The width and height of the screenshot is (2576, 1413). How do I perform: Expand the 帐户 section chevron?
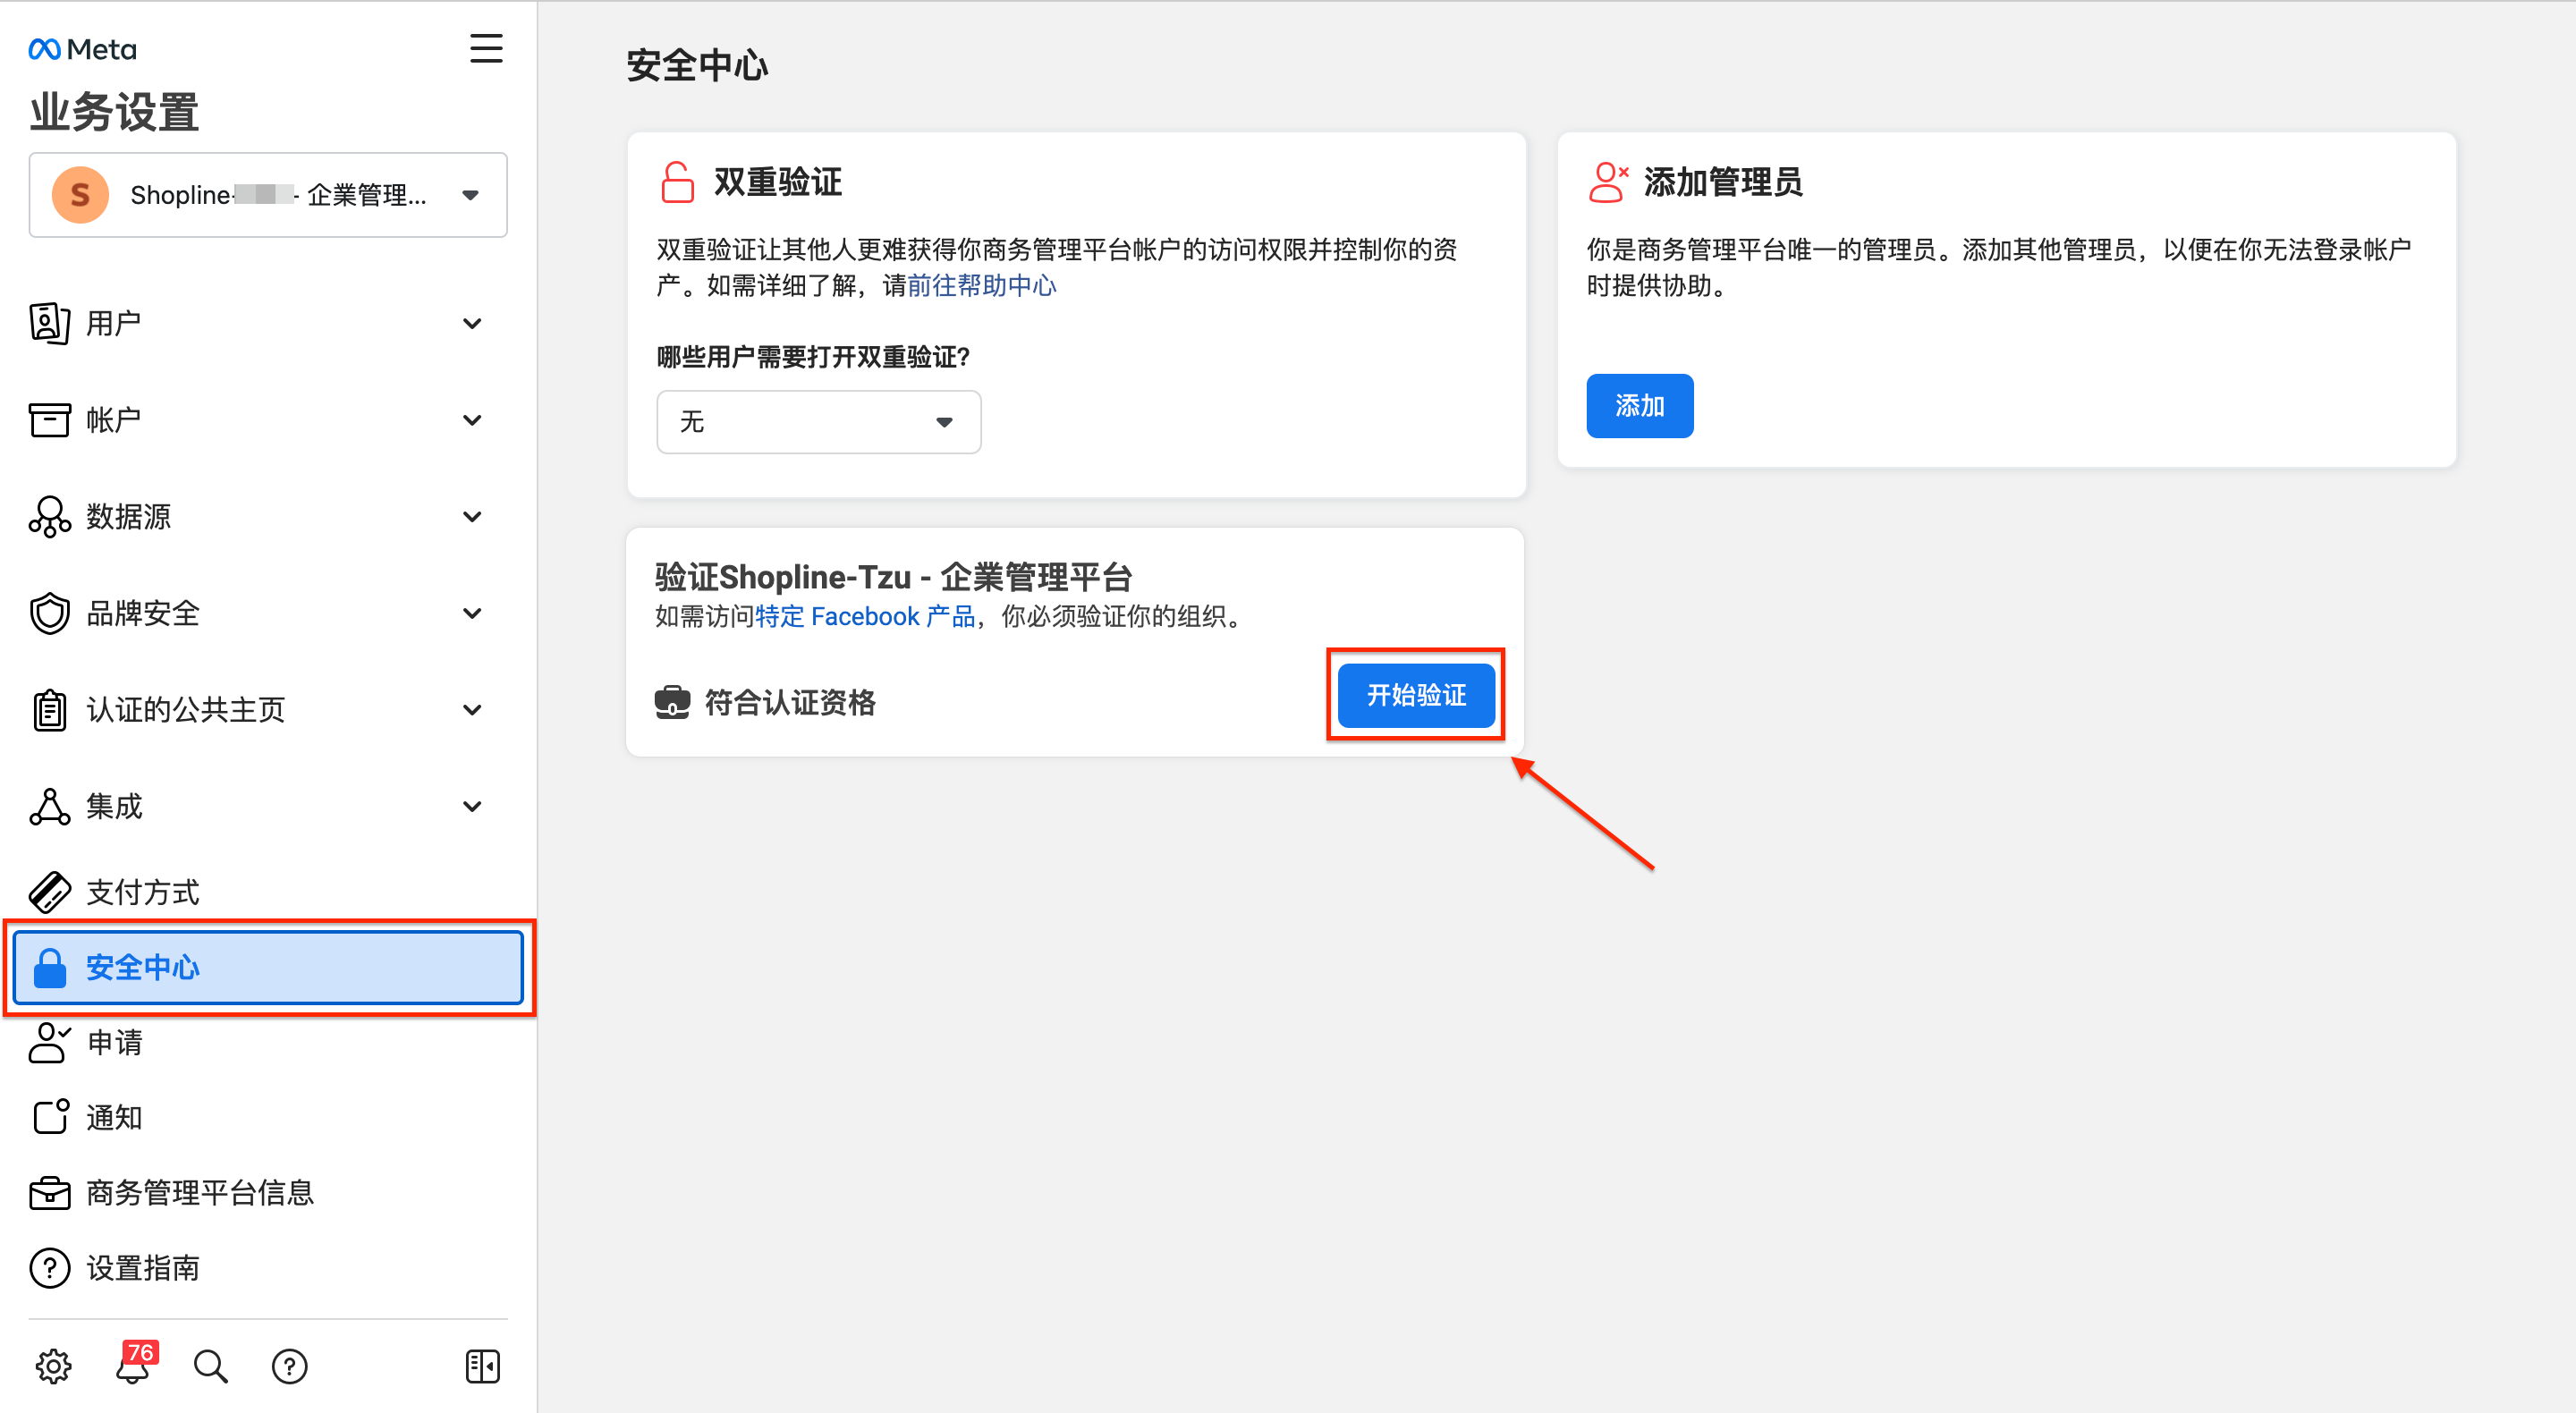[472, 420]
